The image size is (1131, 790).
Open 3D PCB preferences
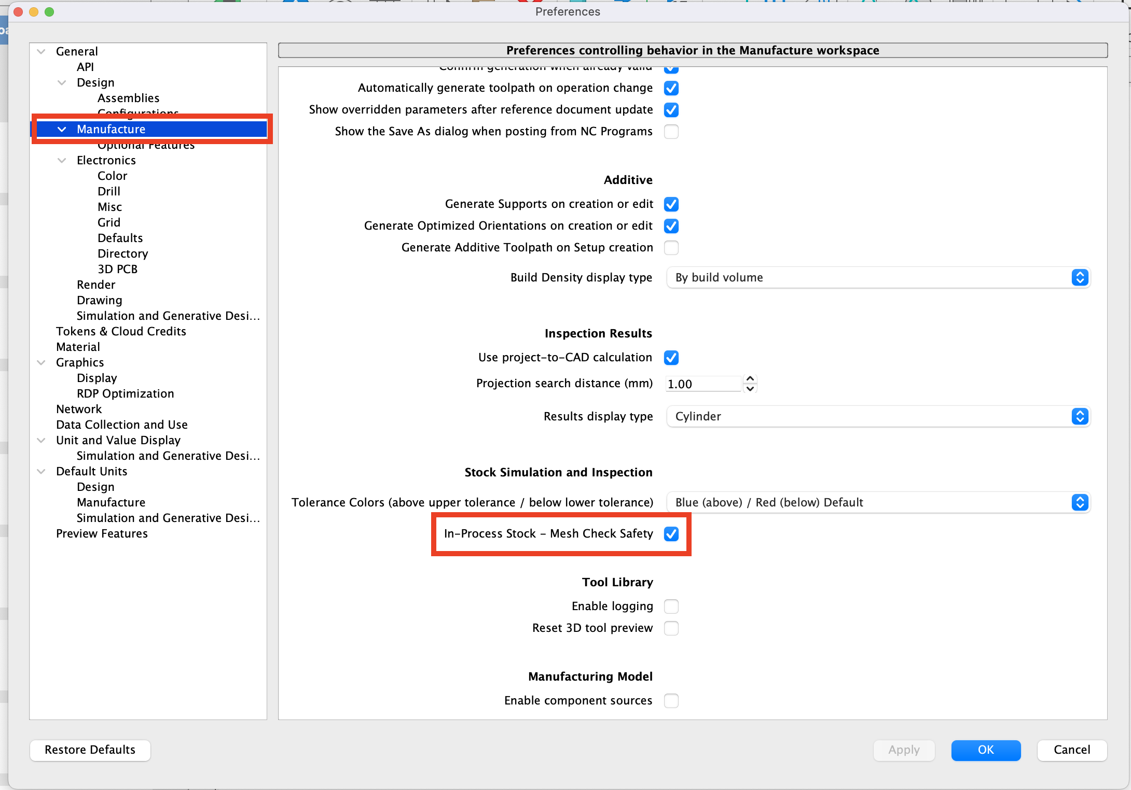(118, 269)
